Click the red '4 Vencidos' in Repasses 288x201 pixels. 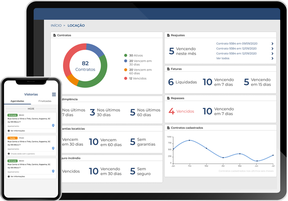tap(181, 111)
